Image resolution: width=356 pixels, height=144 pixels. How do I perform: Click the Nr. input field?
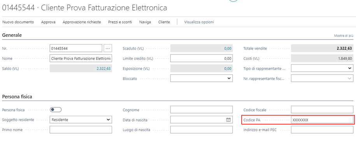(76, 48)
